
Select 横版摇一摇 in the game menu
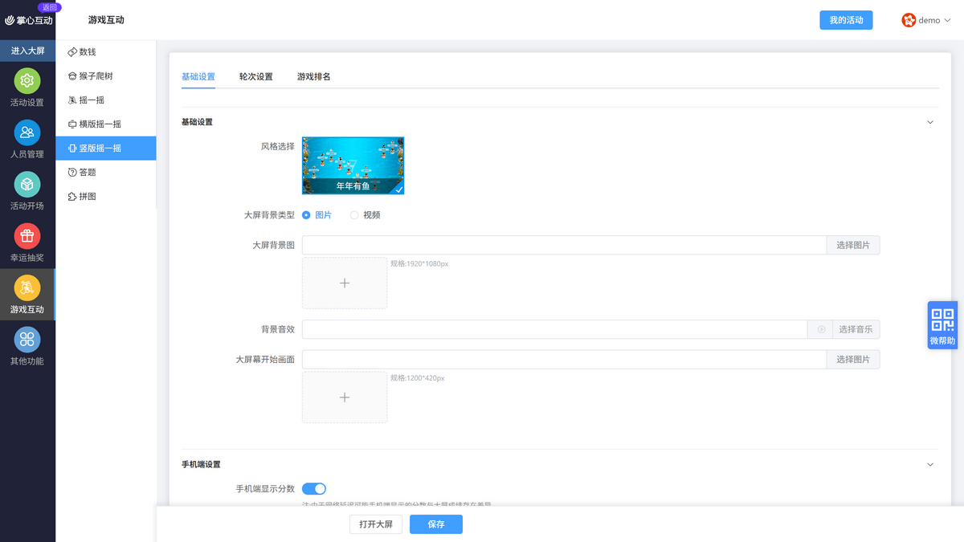[x=106, y=124]
